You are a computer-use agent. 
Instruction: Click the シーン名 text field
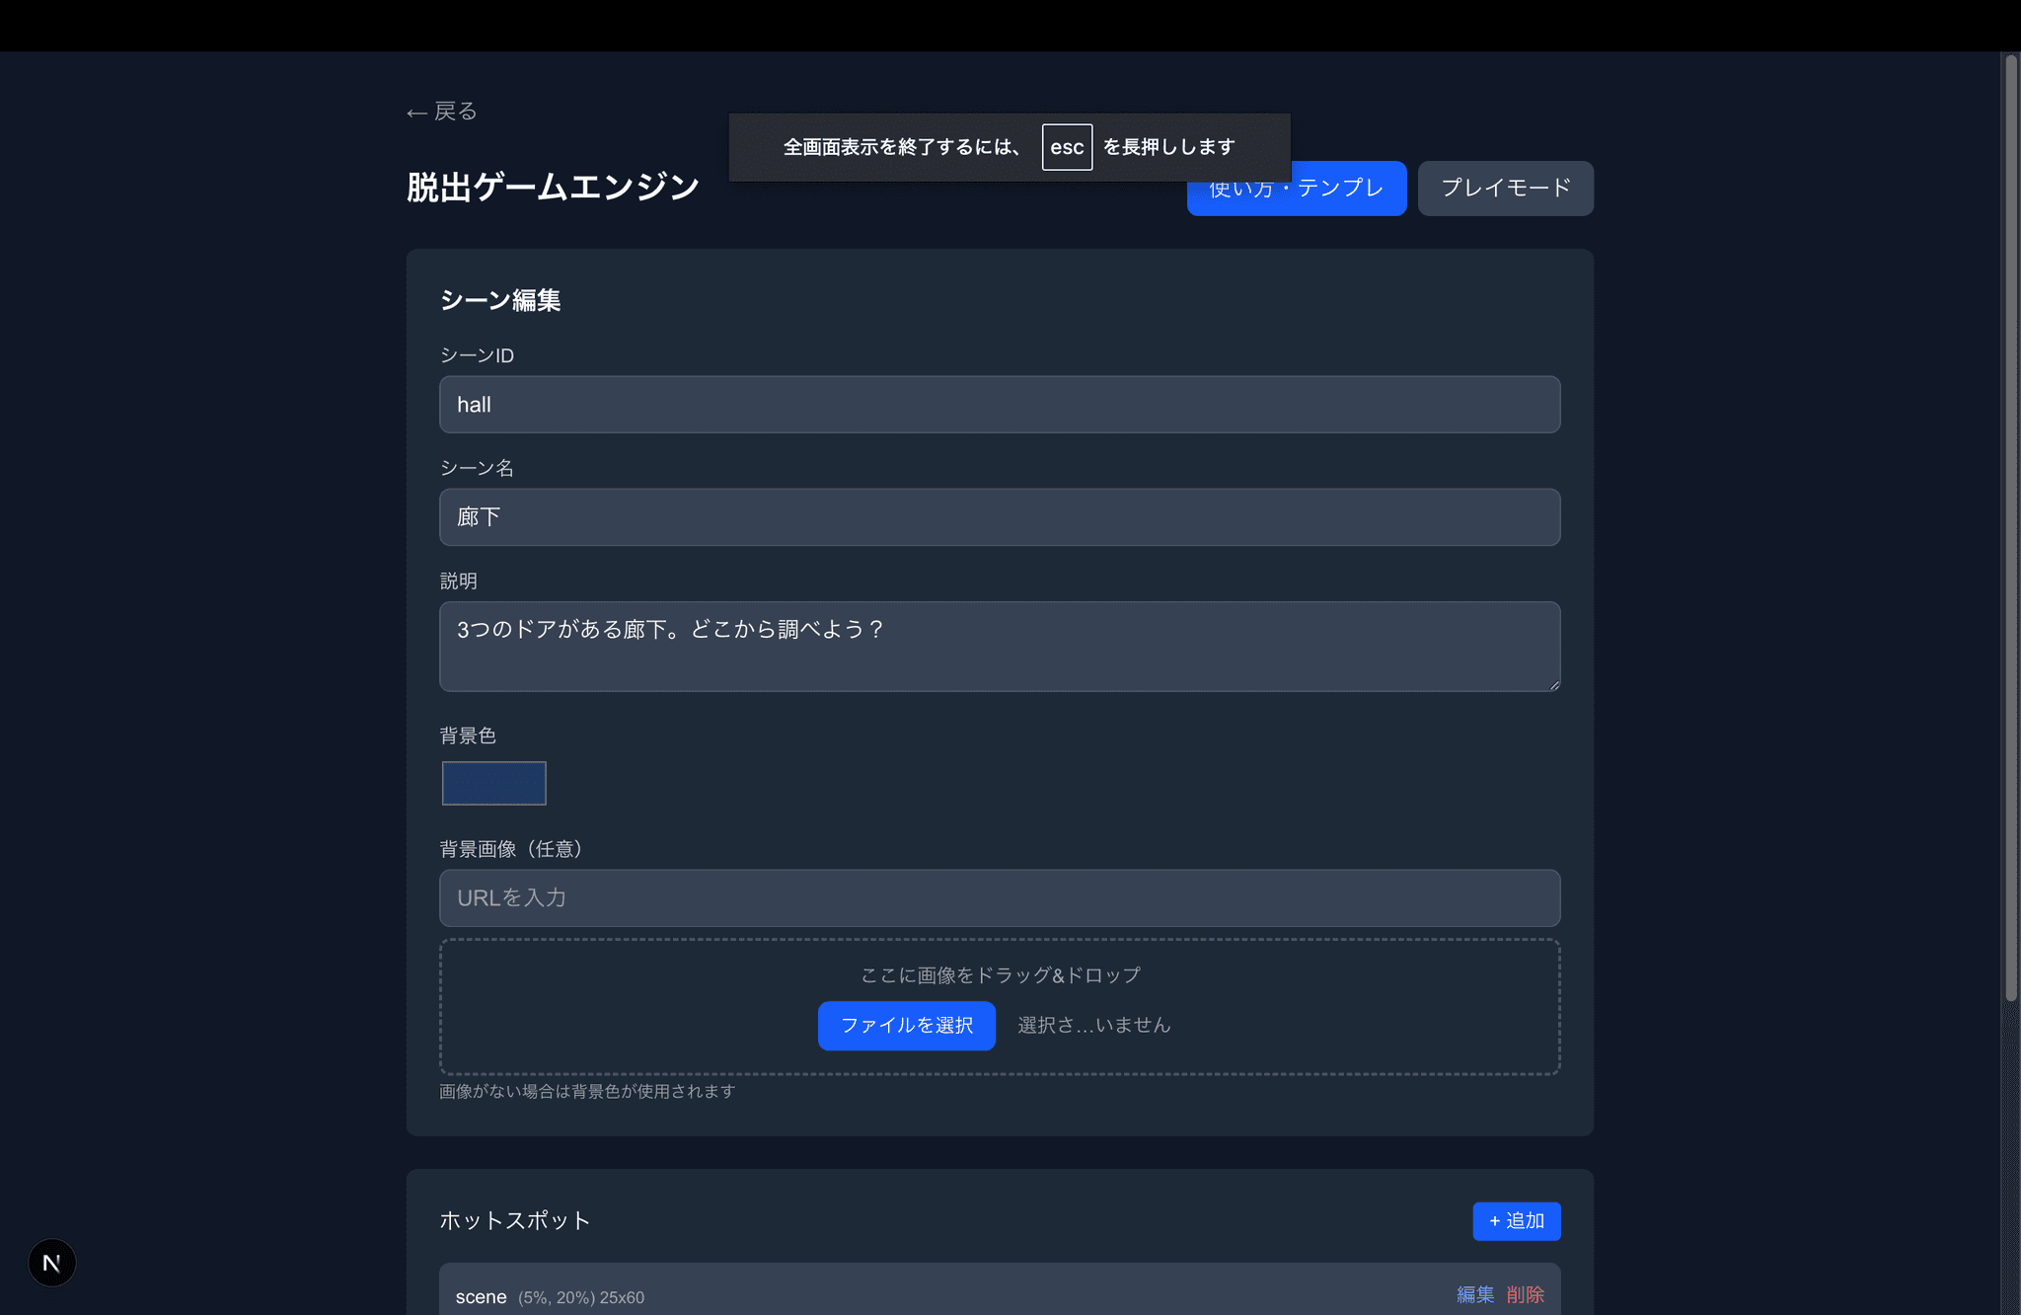pos(999,517)
